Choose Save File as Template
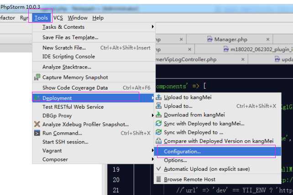Image resolution: width=293 pixels, height=195 pixels. pyautogui.click(x=94, y=37)
